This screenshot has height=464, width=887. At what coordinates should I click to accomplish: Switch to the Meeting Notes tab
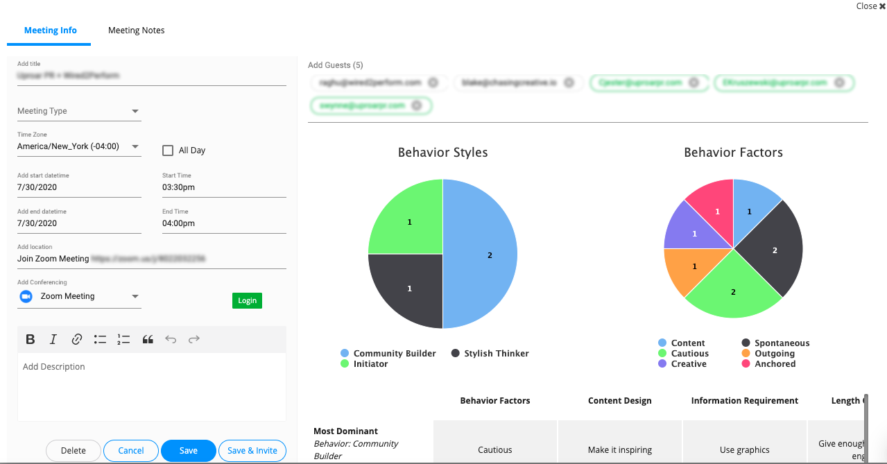pyautogui.click(x=136, y=31)
